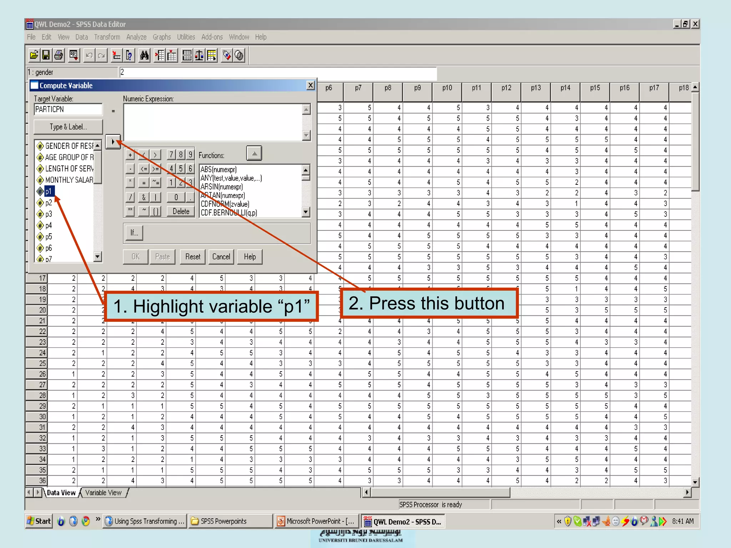The height and width of the screenshot is (548, 731).
Task: Click inside the Numeric Expression box
Action: coord(213,122)
